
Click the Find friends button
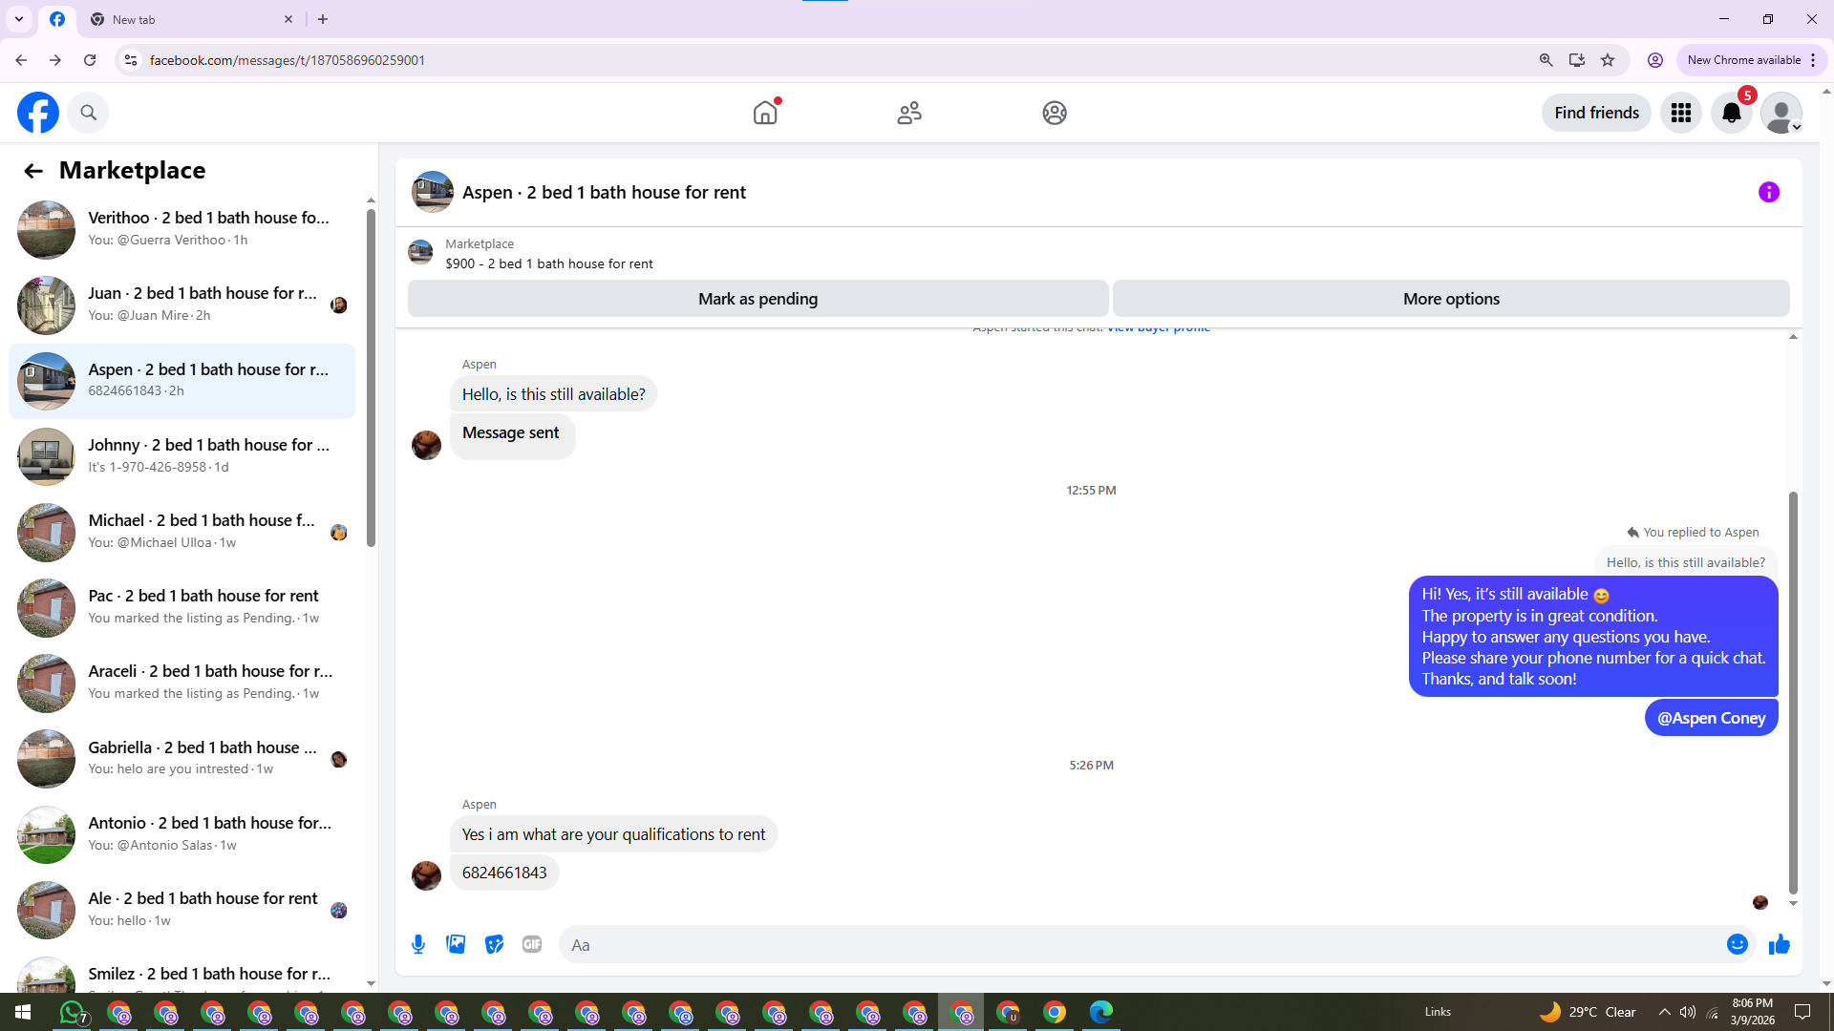(1595, 114)
